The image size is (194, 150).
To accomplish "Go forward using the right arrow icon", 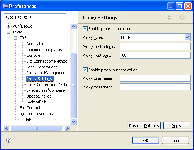I will click(182, 17).
